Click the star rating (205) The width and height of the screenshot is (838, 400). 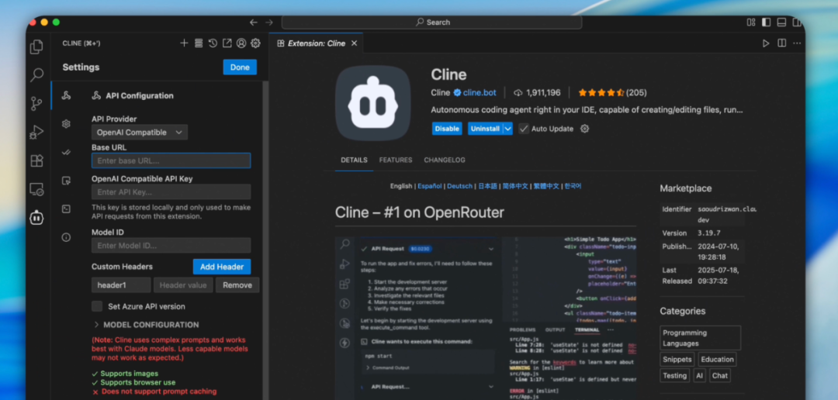point(612,92)
